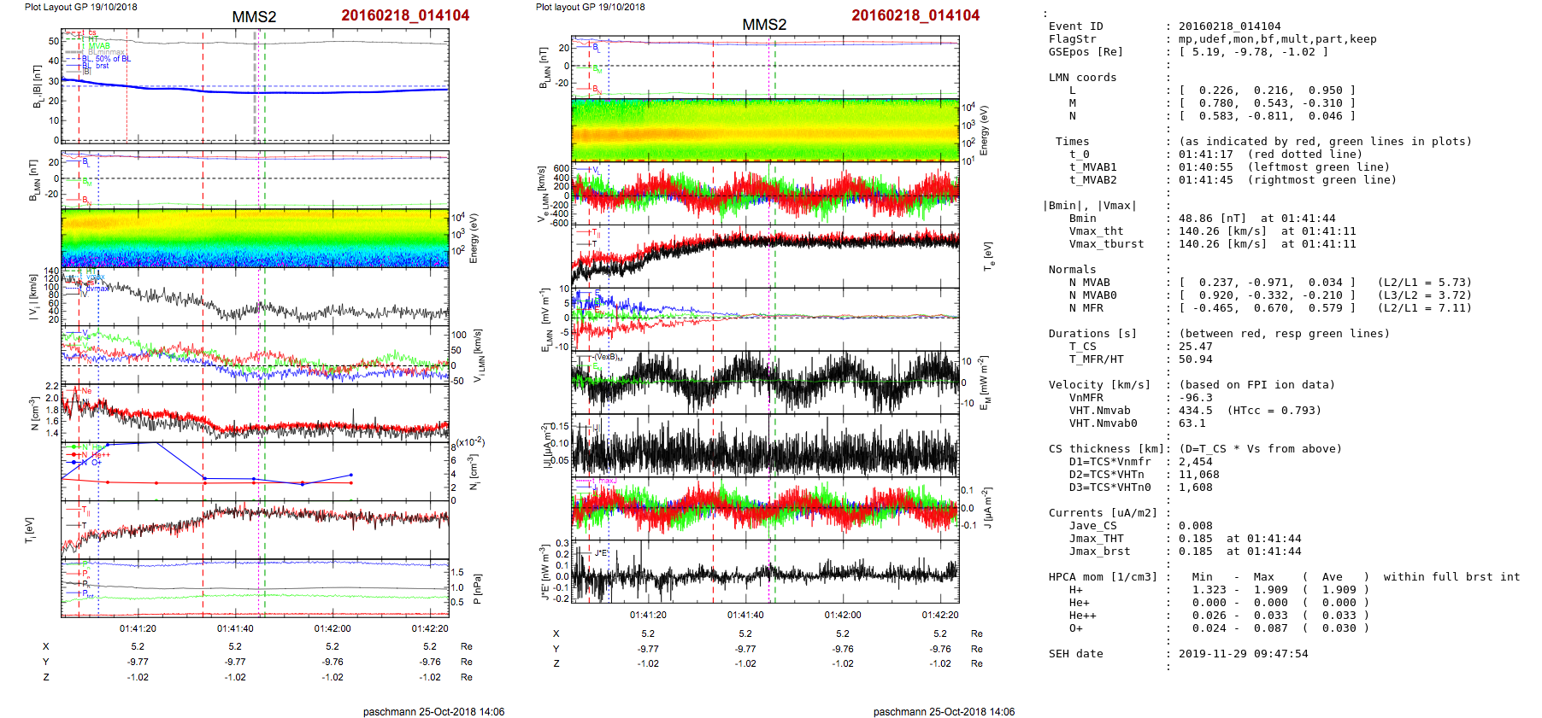Click the 01:41:20 time tick under left plot

pos(138,628)
